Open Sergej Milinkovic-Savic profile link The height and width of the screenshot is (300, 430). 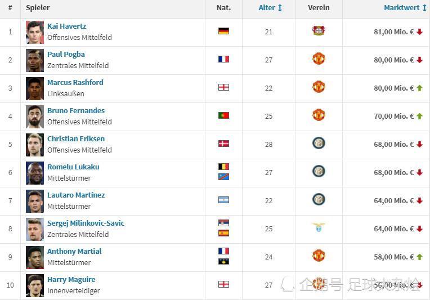pos(86,223)
